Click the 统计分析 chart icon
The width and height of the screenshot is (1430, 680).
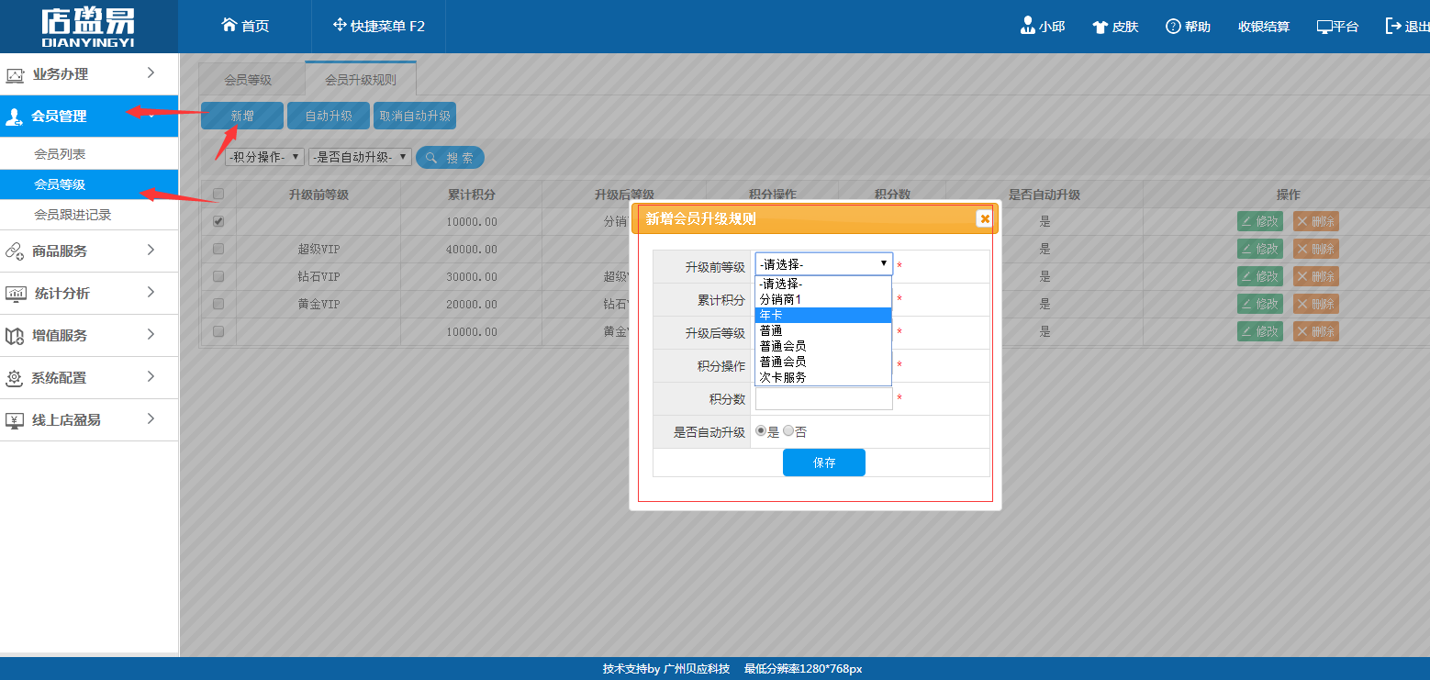[15, 294]
